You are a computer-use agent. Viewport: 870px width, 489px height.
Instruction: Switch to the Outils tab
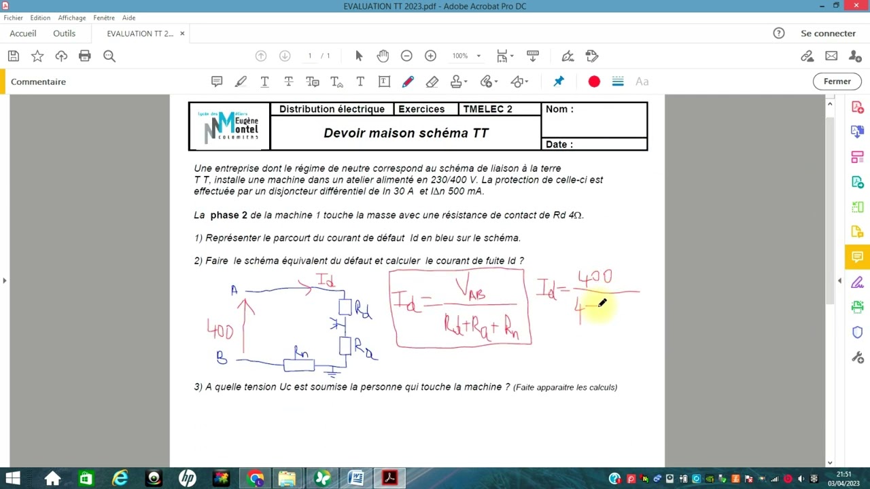65,33
